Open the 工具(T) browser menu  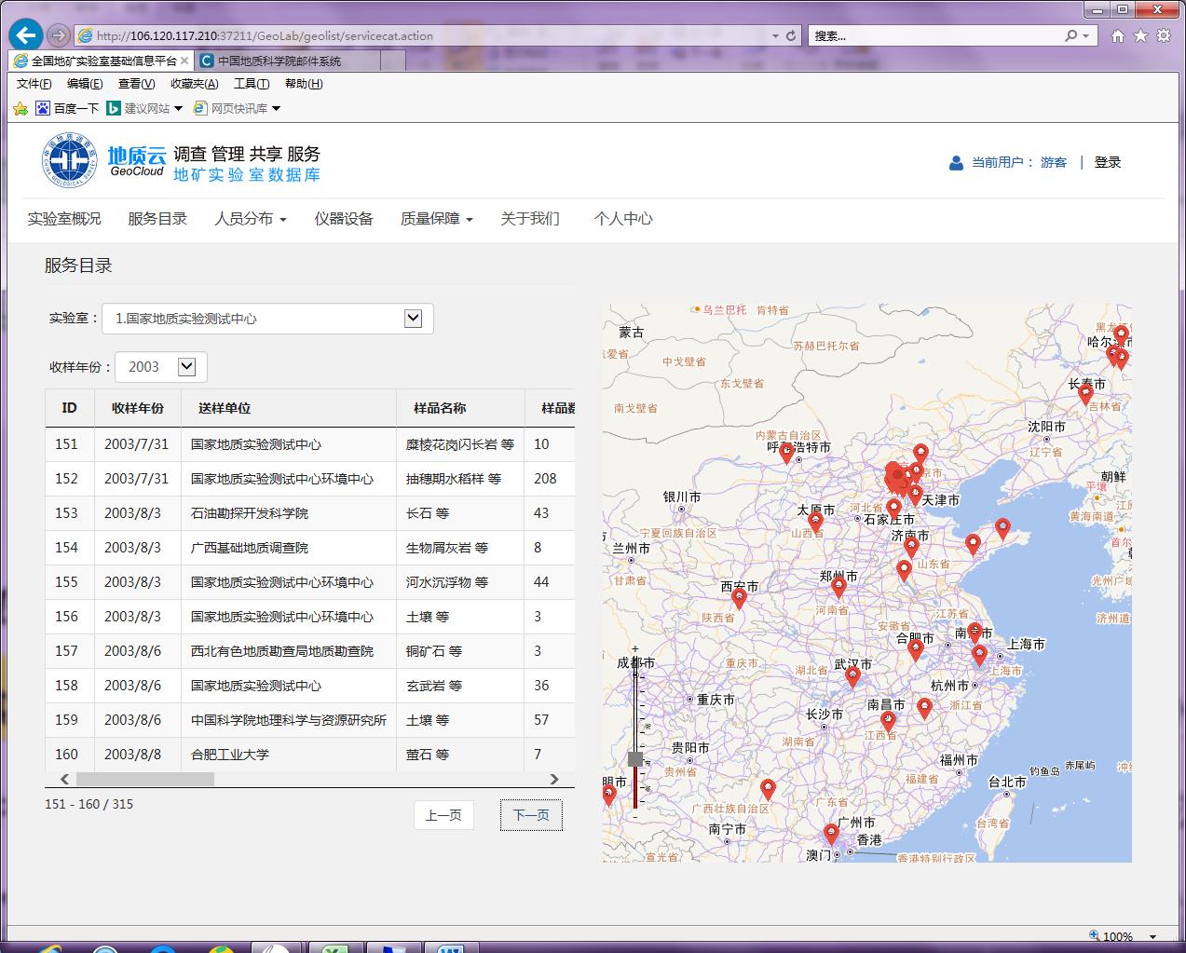[x=251, y=84]
